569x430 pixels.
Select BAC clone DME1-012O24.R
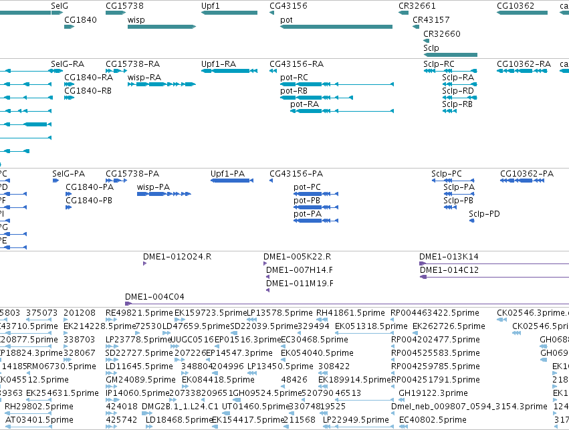[x=177, y=257]
